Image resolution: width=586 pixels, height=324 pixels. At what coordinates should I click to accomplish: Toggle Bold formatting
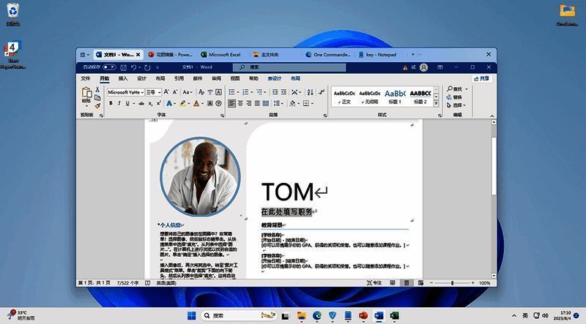pyautogui.click(x=111, y=103)
